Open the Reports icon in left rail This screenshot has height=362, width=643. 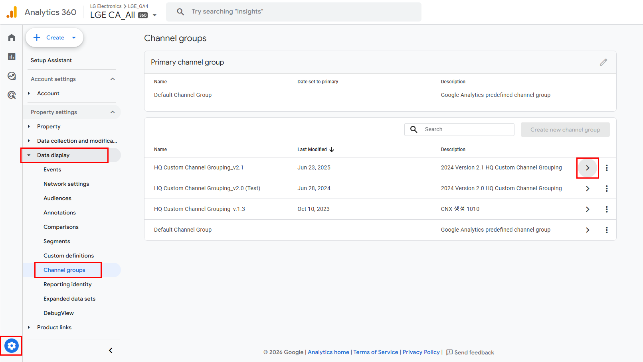[x=12, y=57]
